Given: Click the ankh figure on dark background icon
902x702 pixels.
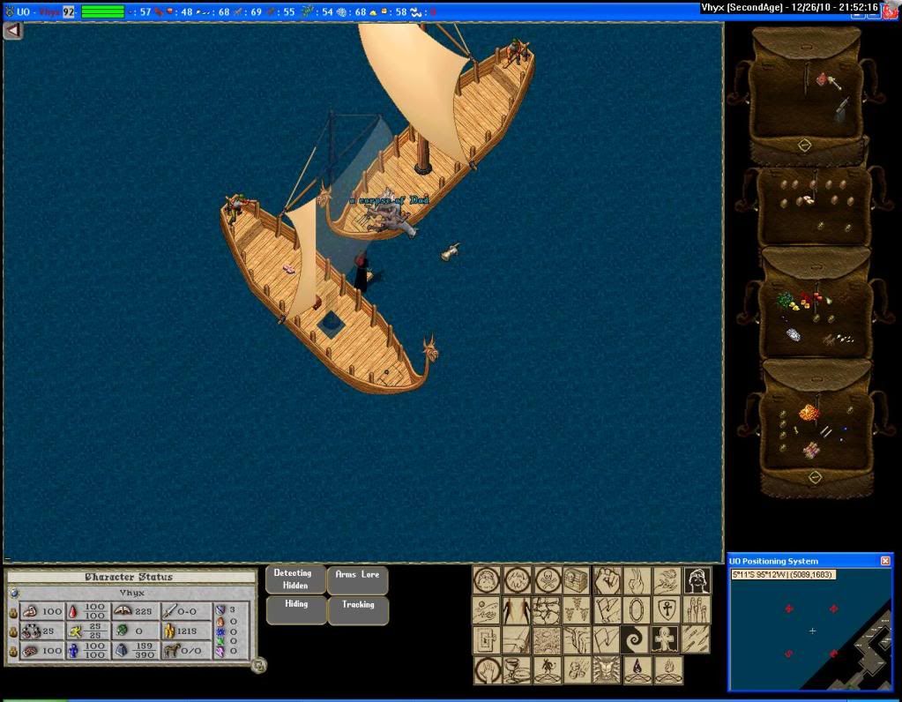Looking at the screenshot, I should click(667, 640).
